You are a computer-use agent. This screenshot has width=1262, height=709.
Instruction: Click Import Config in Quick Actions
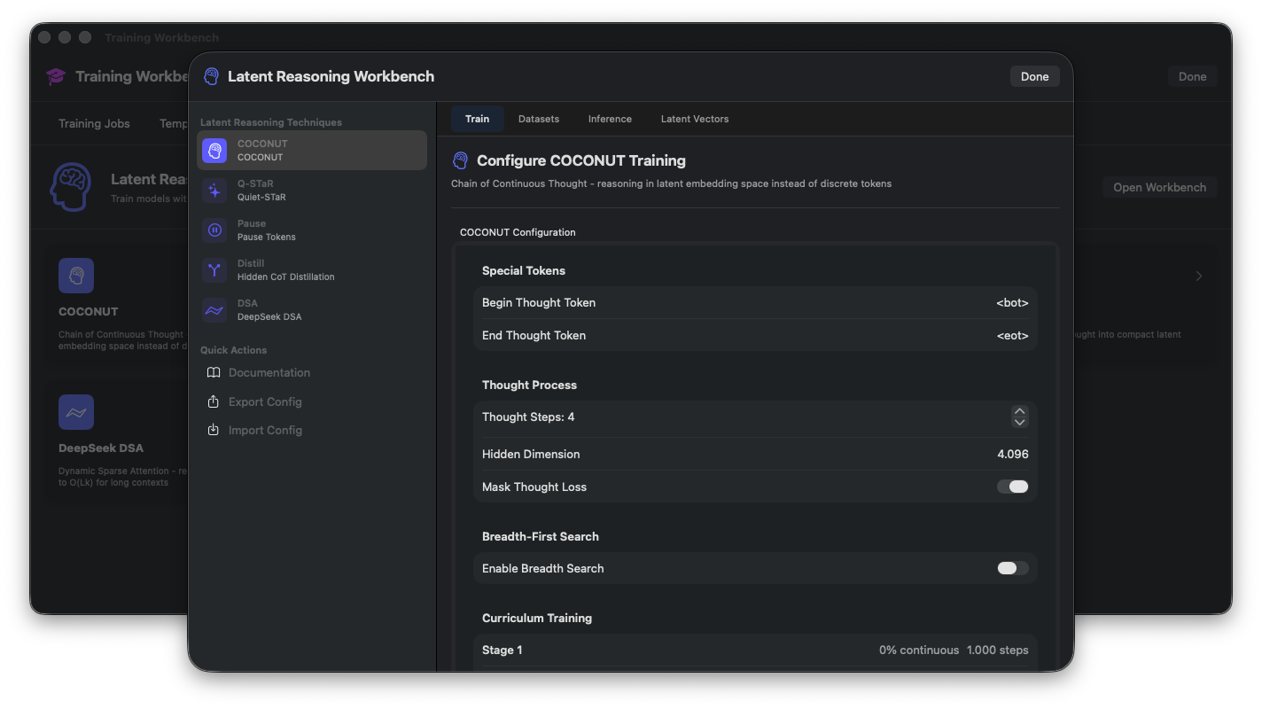pos(214,430)
